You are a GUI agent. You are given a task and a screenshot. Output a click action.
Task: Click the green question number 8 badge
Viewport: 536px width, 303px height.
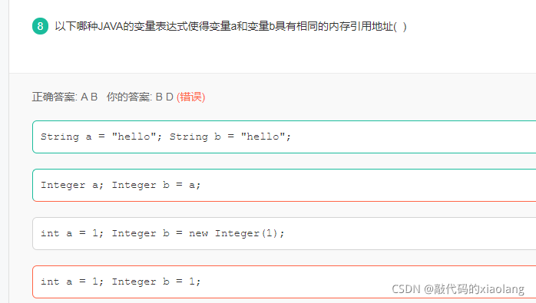[40, 26]
